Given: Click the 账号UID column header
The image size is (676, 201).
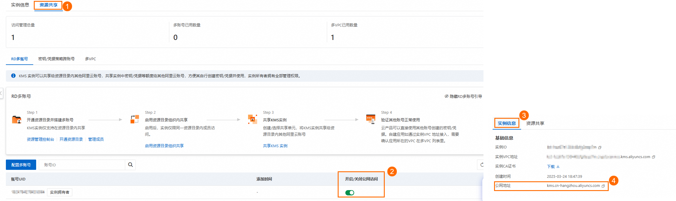Looking at the screenshot, I should click(x=18, y=179).
